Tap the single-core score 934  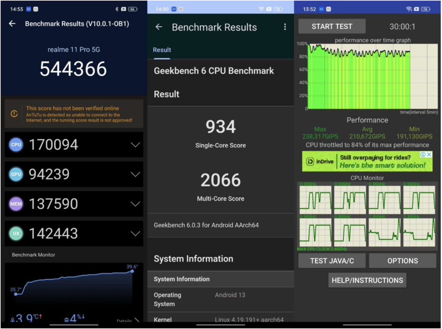click(x=221, y=127)
